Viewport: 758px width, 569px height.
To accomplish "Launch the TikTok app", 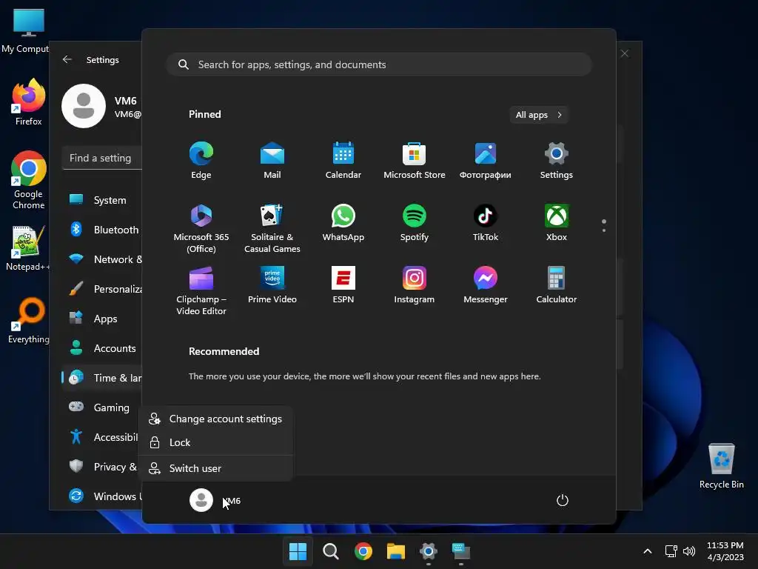I will 486,223.
